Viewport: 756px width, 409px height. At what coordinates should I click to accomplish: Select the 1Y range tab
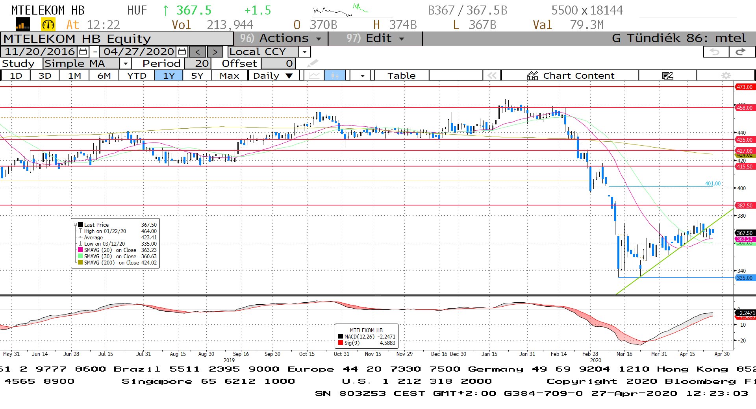169,76
